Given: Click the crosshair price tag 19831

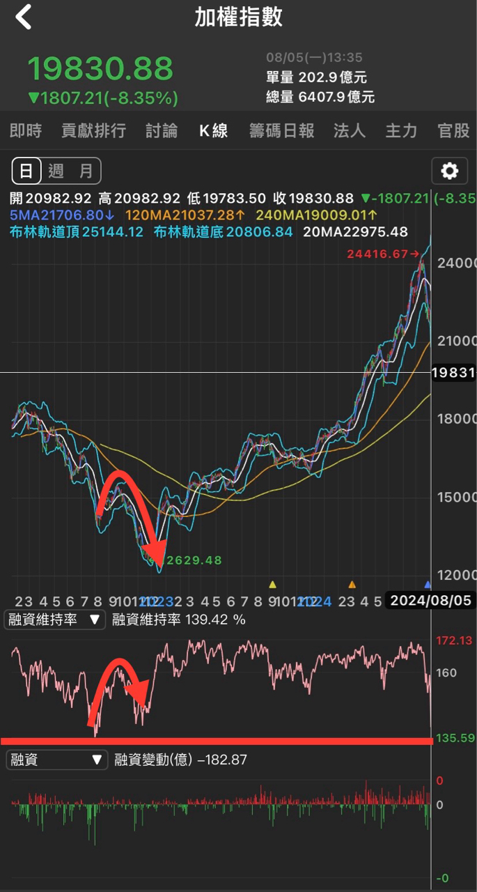Looking at the screenshot, I should 454,373.
